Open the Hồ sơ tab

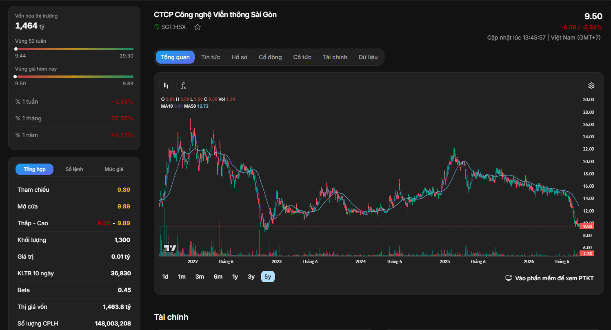click(239, 57)
